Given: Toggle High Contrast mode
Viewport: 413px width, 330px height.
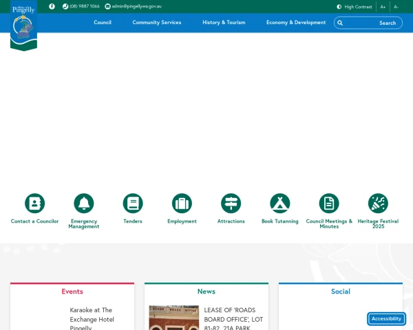Looking at the screenshot, I should pos(354,7).
